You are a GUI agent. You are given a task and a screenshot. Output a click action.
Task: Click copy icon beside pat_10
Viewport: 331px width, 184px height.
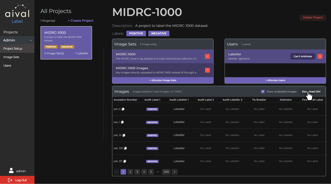point(124,135)
